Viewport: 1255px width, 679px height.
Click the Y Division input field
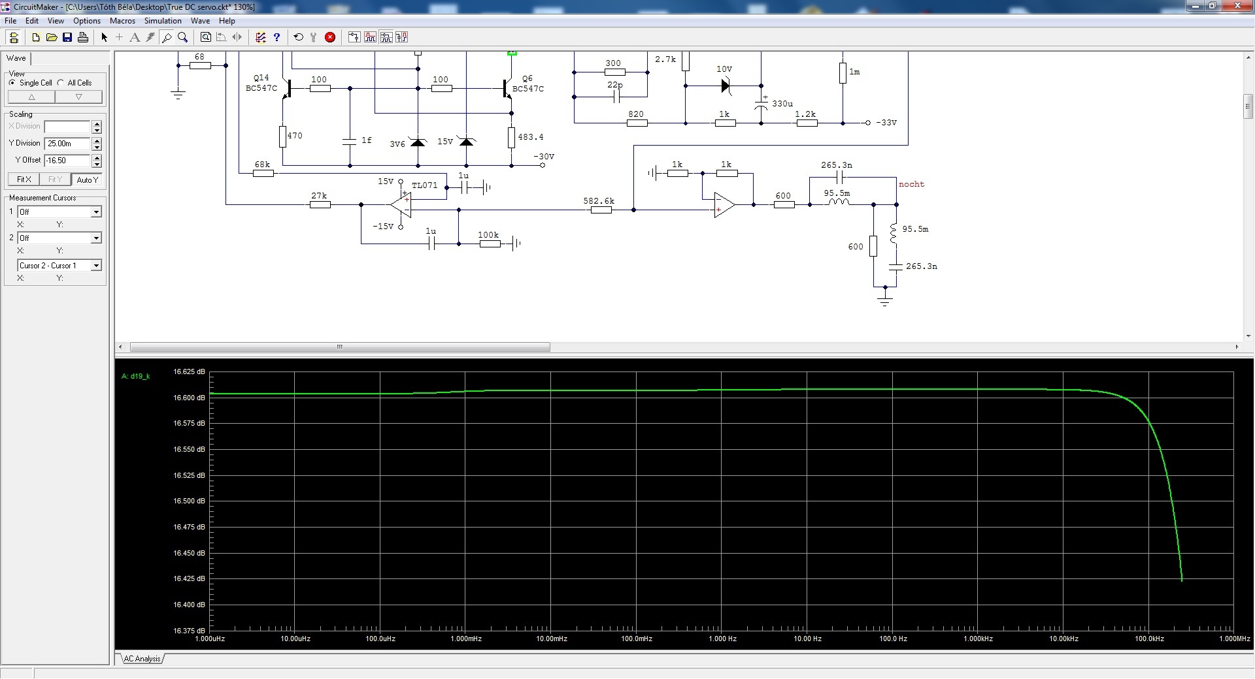[67, 143]
